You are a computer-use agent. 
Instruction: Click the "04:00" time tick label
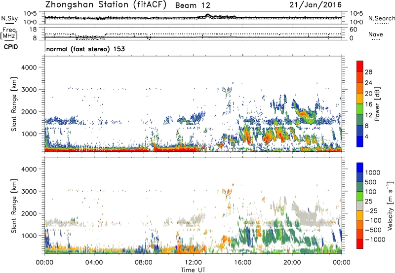[94, 263]
